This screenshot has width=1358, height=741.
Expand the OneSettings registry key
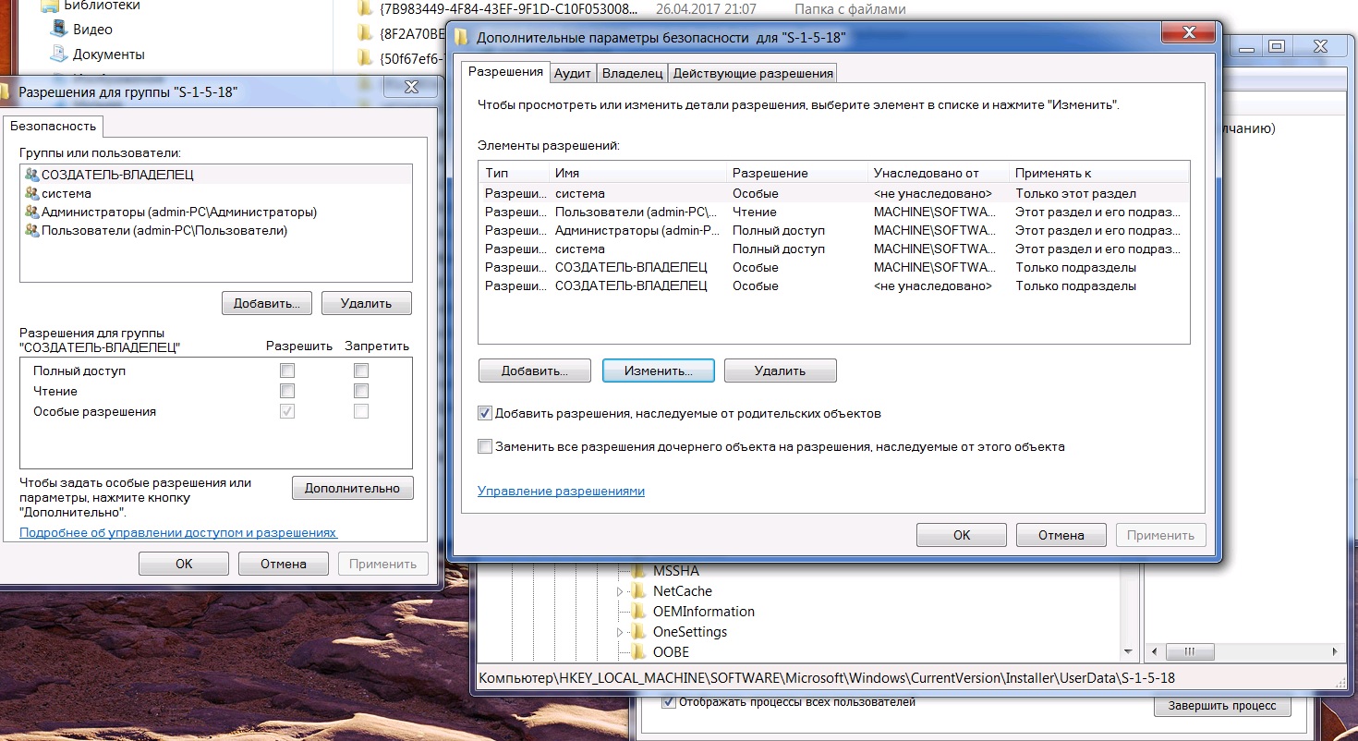click(620, 632)
